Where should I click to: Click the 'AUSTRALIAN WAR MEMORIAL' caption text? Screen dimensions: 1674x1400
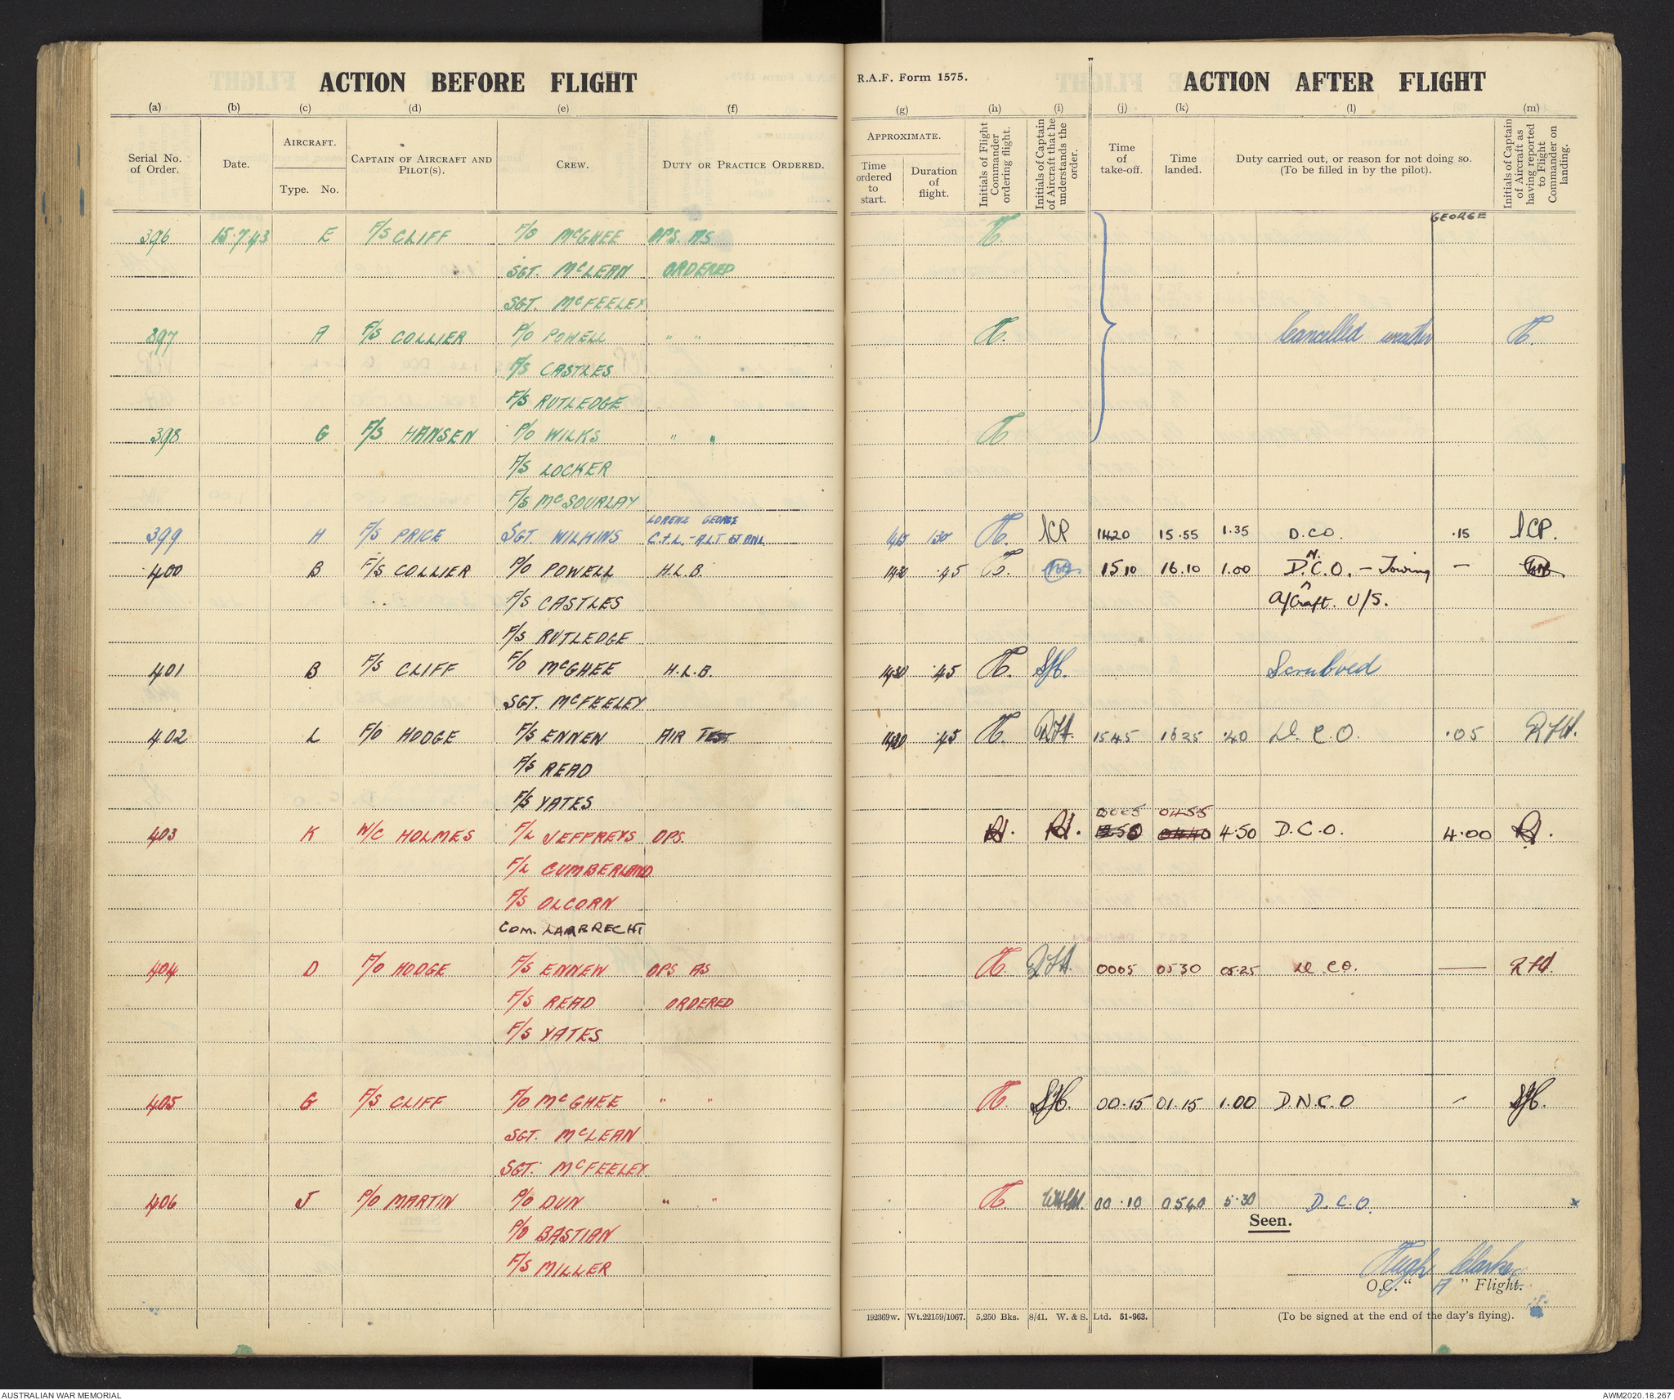(x=61, y=1395)
